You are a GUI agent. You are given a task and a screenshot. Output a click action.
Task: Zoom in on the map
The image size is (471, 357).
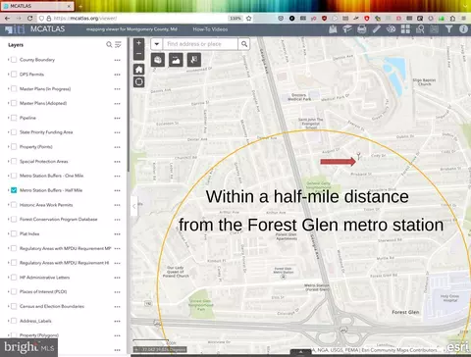click(138, 43)
